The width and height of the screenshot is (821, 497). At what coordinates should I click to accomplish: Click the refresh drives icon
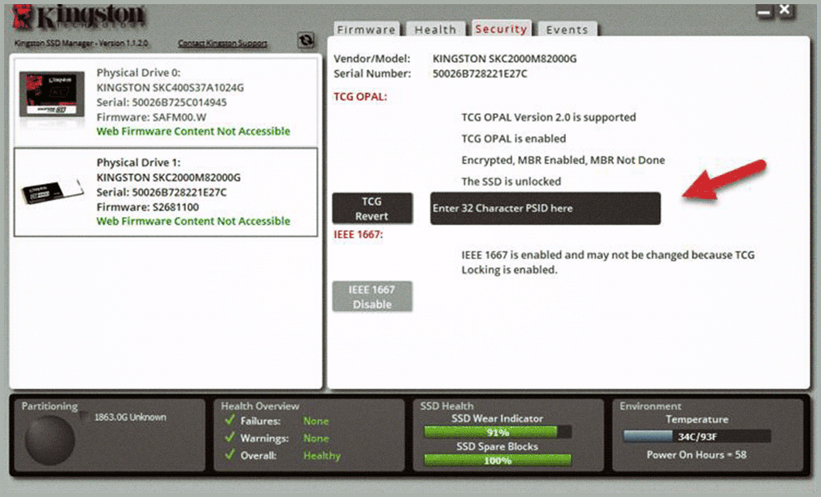point(306,41)
